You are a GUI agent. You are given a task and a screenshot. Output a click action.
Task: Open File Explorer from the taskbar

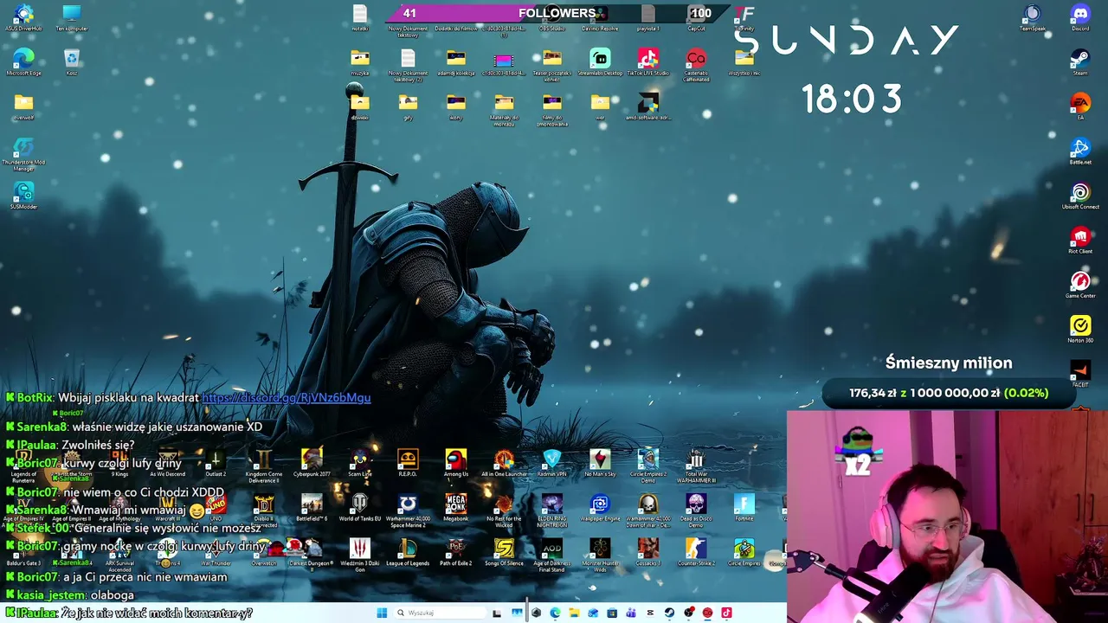[x=574, y=613]
